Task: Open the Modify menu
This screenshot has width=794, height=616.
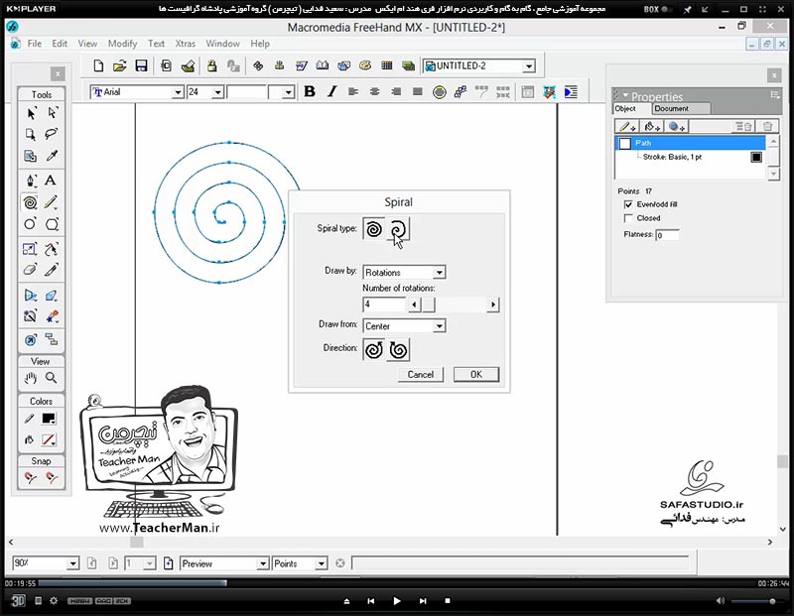Action: click(x=122, y=44)
